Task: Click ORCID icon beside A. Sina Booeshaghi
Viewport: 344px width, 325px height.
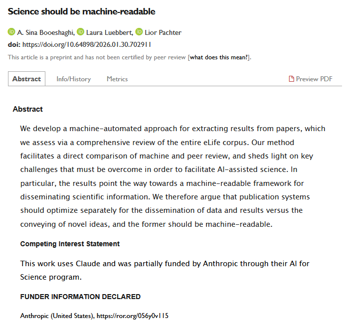Action: [x=11, y=32]
